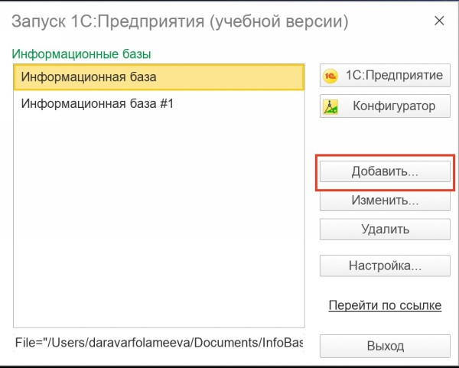Select "Информационная база #1" in the list

[98, 103]
